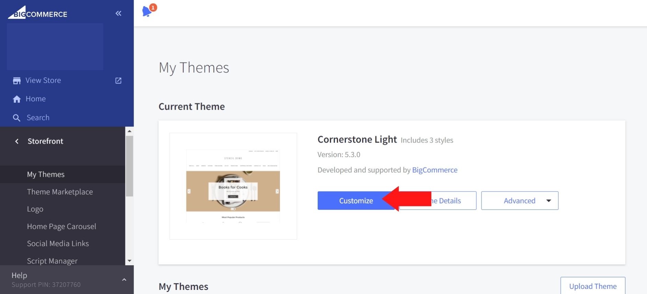Open store in new tab icon
This screenshot has width=647, height=294.
[118, 81]
